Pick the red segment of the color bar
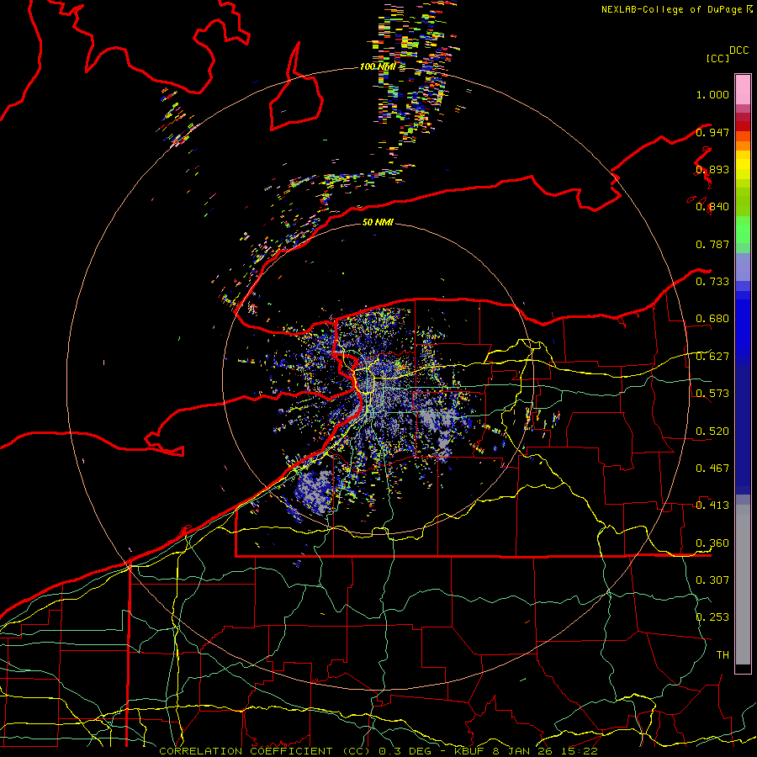757x757 pixels. [x=743, y=126]
